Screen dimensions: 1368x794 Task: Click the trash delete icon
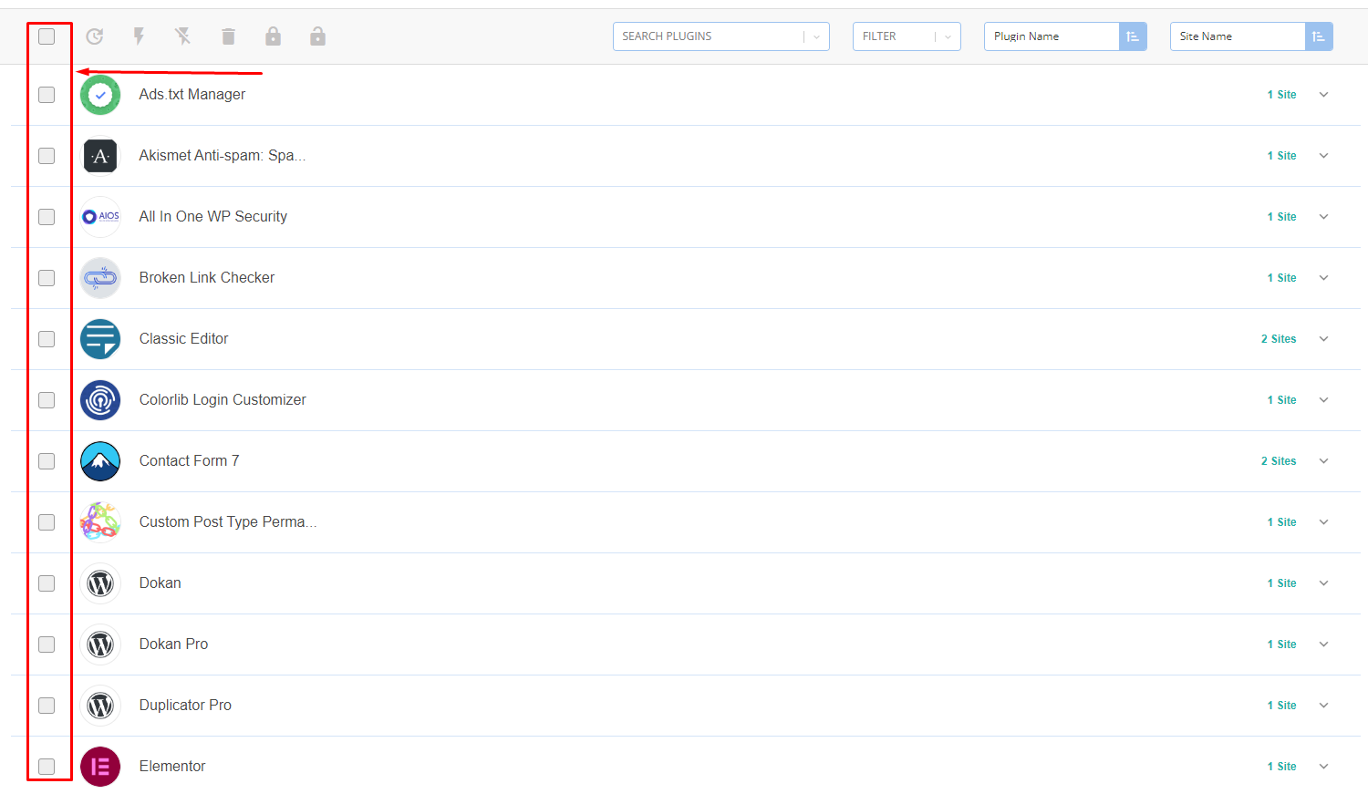228,36
